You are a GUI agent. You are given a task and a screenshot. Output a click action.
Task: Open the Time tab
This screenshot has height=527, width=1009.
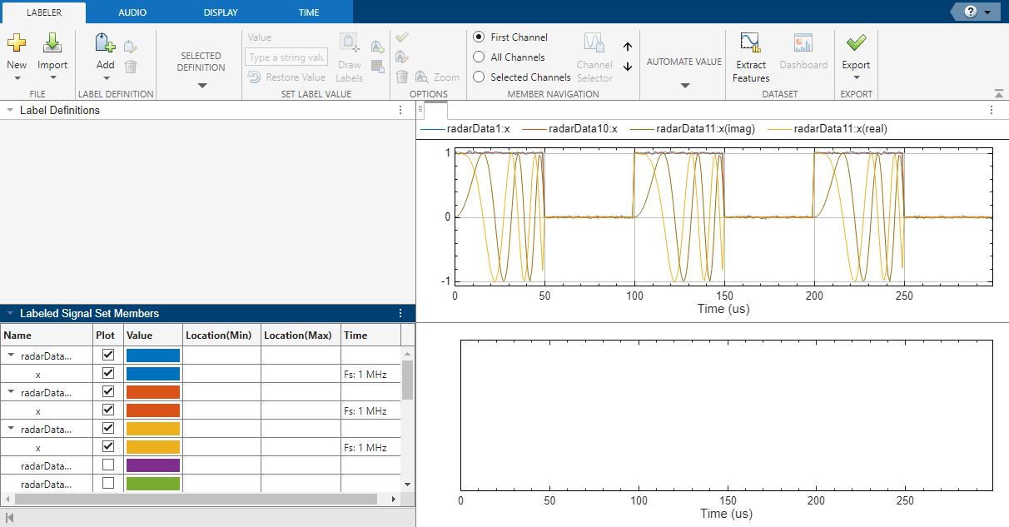pyautogui.click(x=309, y=12)
